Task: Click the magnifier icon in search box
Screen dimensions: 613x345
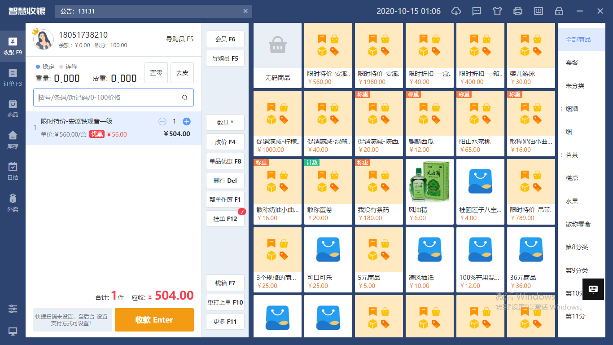Action: [x=185, y=97]
